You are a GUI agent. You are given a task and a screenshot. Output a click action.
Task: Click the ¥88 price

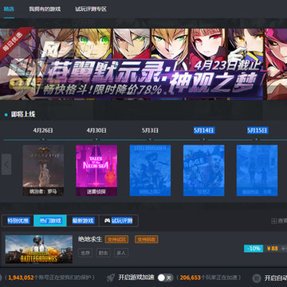273,249
